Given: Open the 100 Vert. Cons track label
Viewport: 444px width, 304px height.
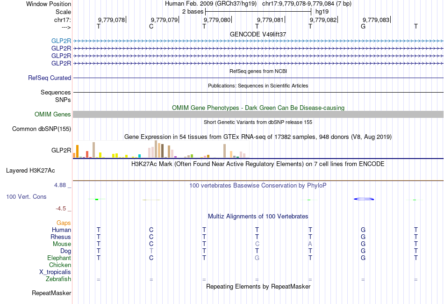Looking at the screenshot, I should coord(26,196).
